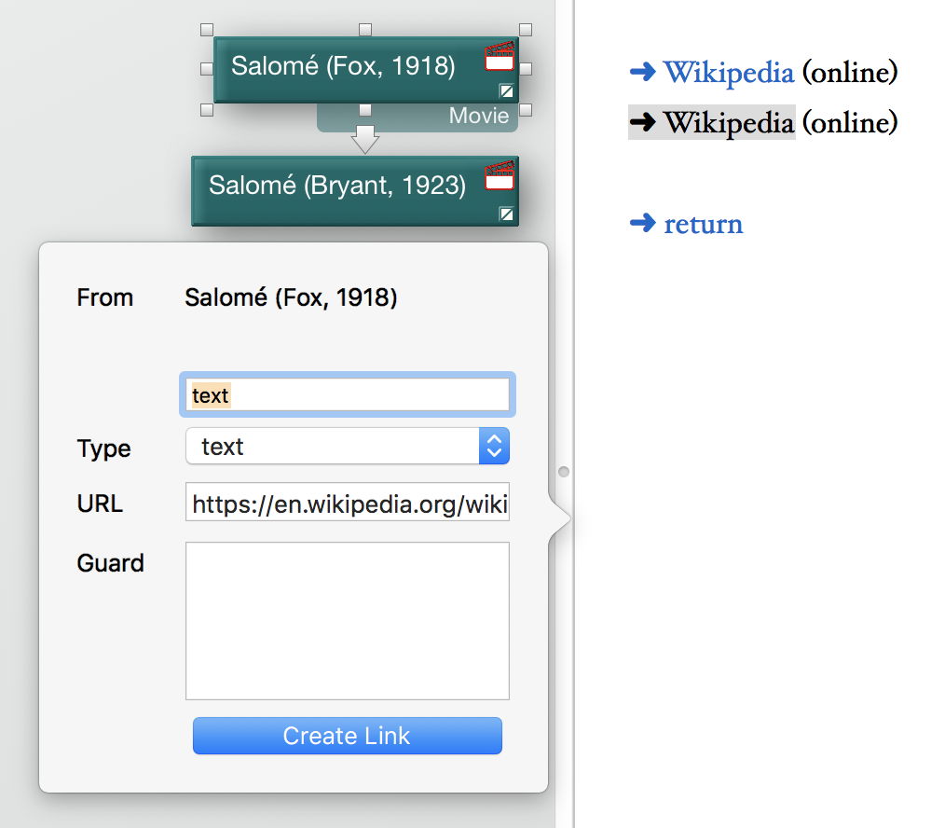Click the blue double-chevron on the Type selector
Image resolution: width=931 pixels, height=828 pixels.
(x=495, y=446)
